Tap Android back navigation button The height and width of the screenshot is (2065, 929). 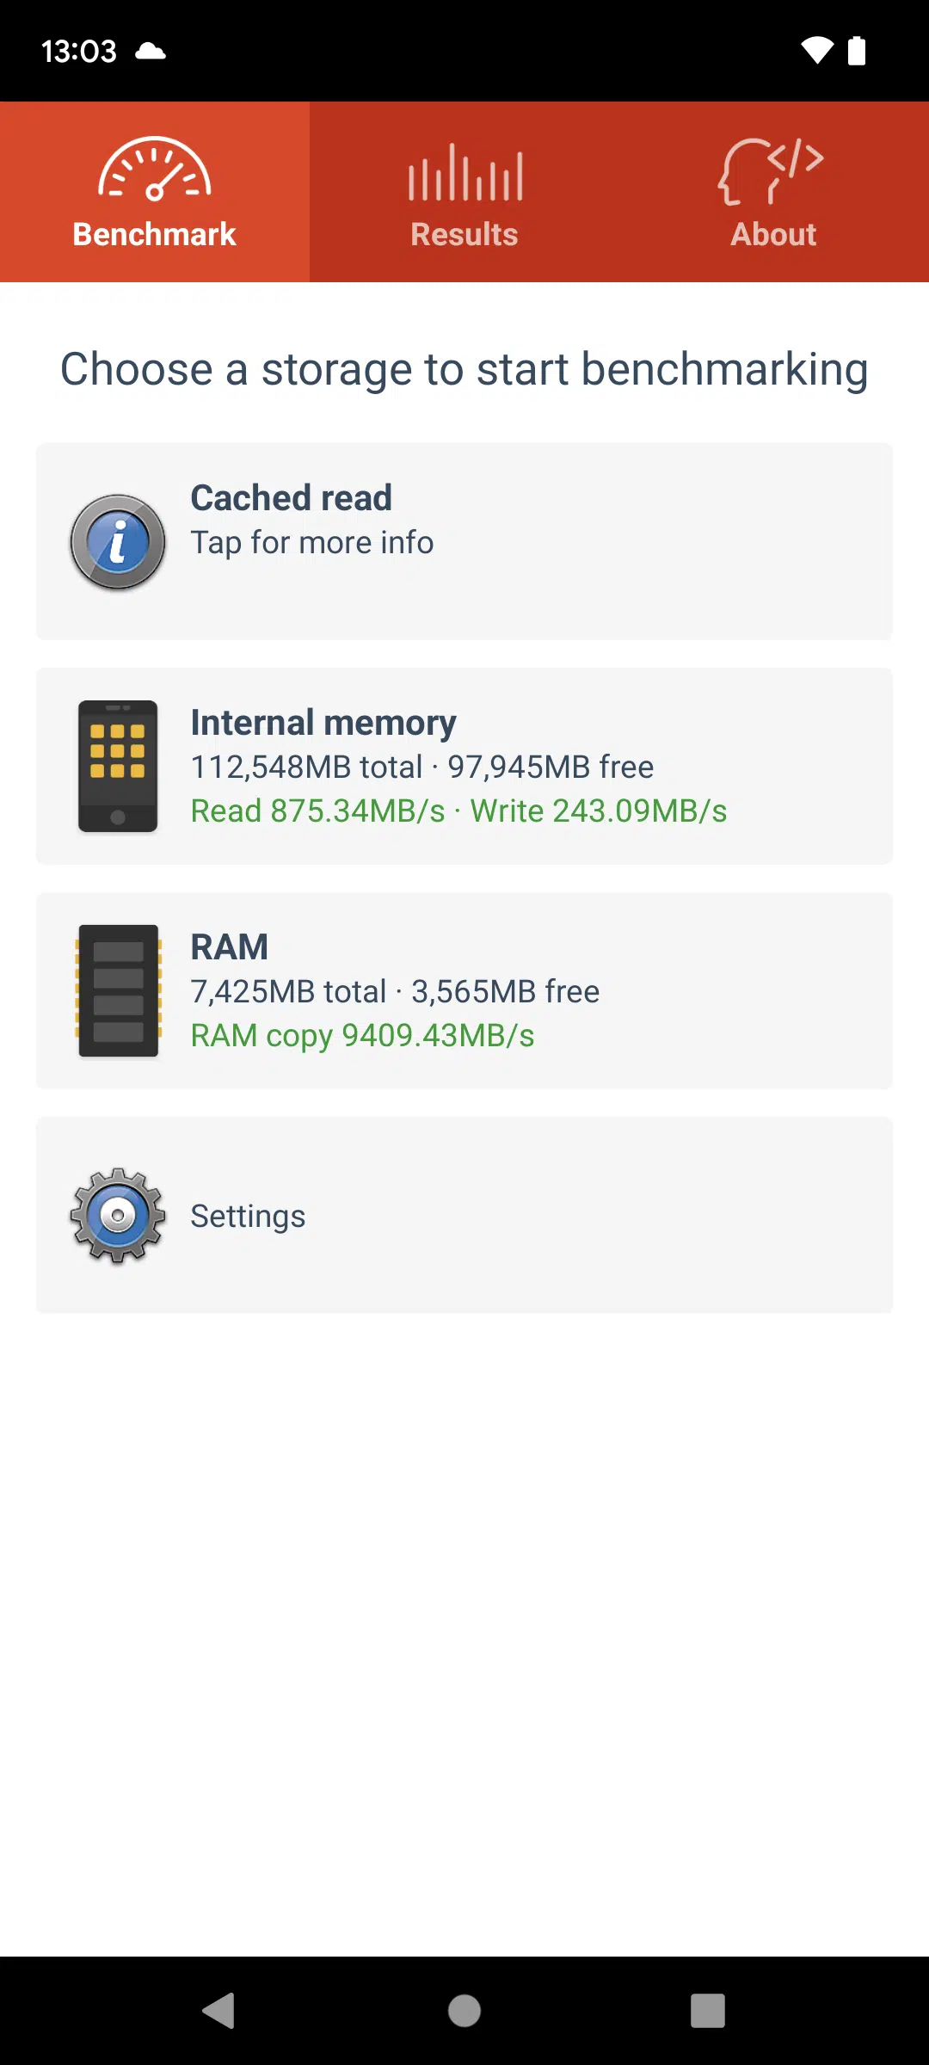219,2011
